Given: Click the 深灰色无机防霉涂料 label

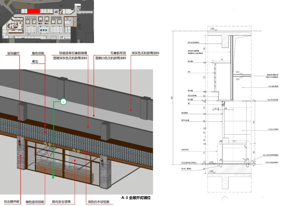Looking at the screenshot, I should (x=145, y=53).
